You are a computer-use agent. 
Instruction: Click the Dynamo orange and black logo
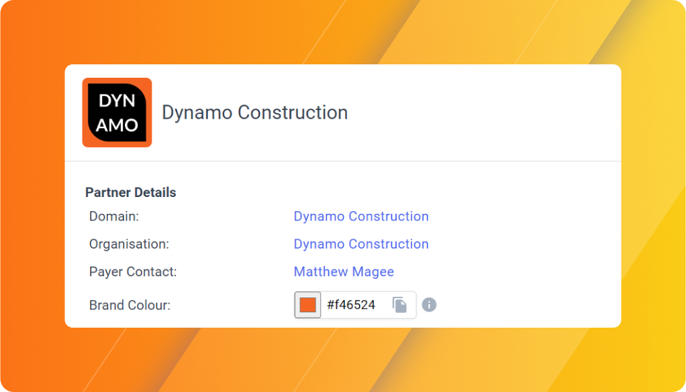coord(117,113)
